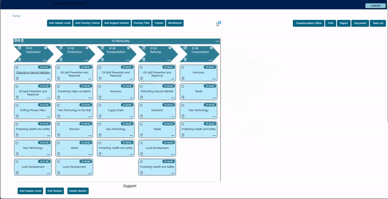Image resolution: width=388 pixels, height=199 pixels.
Task: Open more options on Production arrow
Action: pyautogui.click(x=86, y=60)
